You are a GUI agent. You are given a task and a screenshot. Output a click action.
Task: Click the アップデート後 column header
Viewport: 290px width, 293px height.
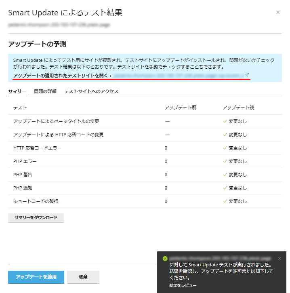click(238, 108)
